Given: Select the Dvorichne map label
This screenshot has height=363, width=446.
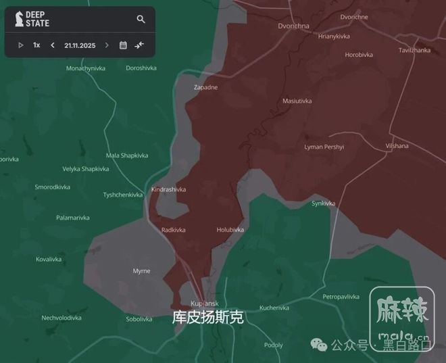Looking at the screenshot, I should pos(354,17).
